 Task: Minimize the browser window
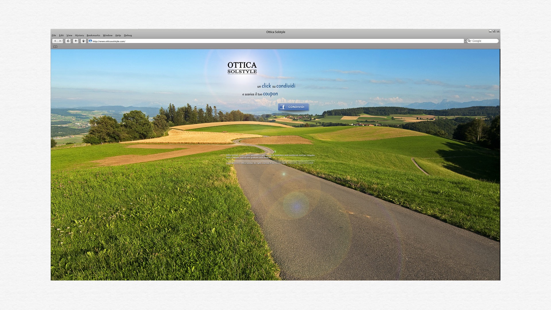point(490,31)
